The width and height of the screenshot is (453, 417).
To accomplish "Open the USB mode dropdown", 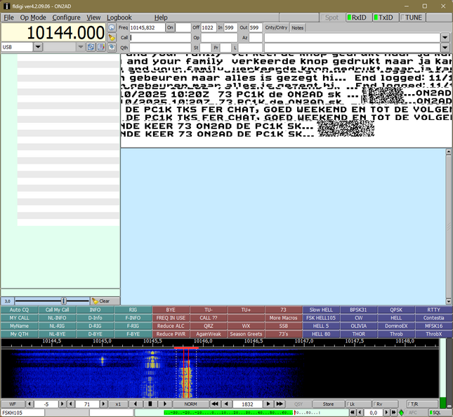I will point(38,47).
